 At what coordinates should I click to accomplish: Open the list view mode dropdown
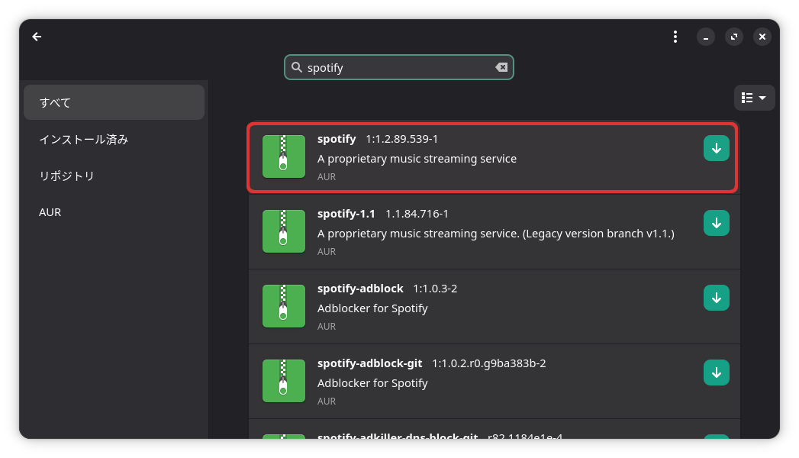tap(754, 98)
